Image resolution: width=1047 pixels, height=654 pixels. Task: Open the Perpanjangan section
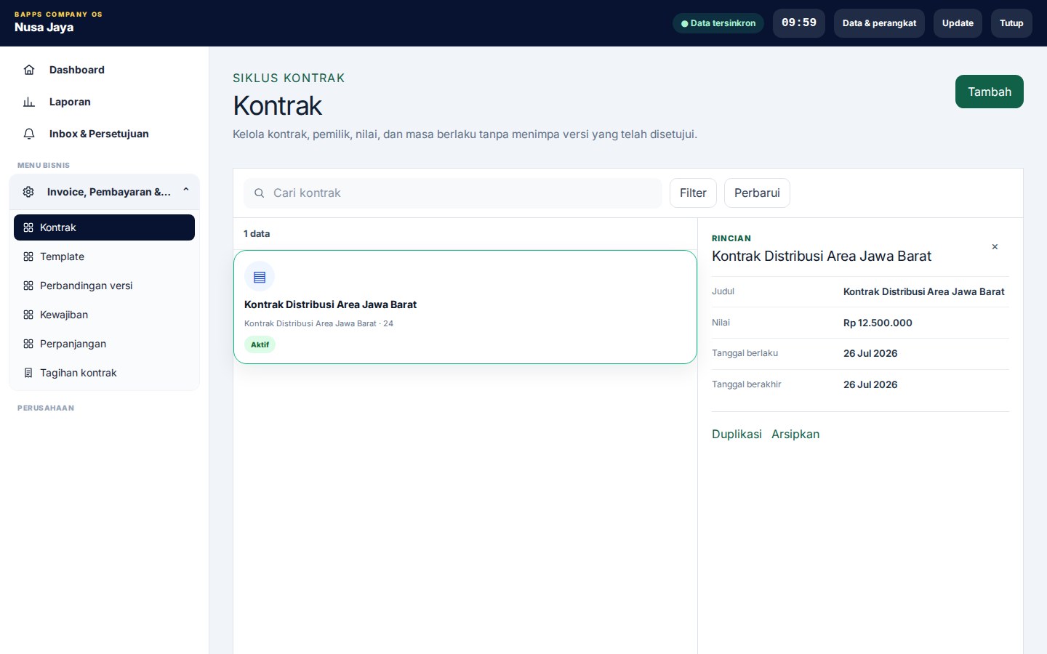(104, 344)
